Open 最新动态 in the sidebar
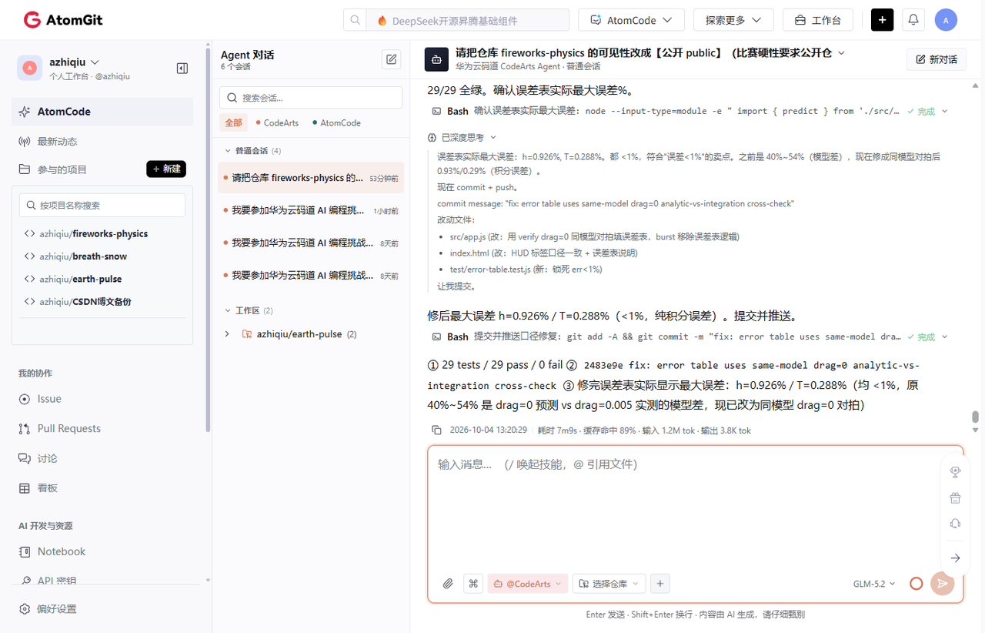 pyautogui.click(x=102, y=142)
